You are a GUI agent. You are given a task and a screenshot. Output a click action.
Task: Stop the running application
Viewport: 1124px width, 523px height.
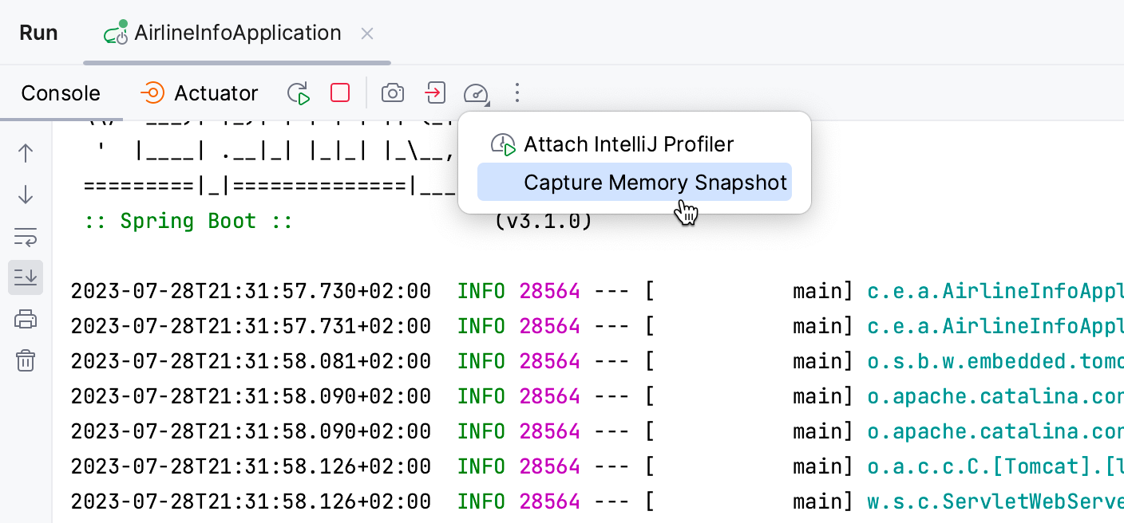(x=339, y=93)
